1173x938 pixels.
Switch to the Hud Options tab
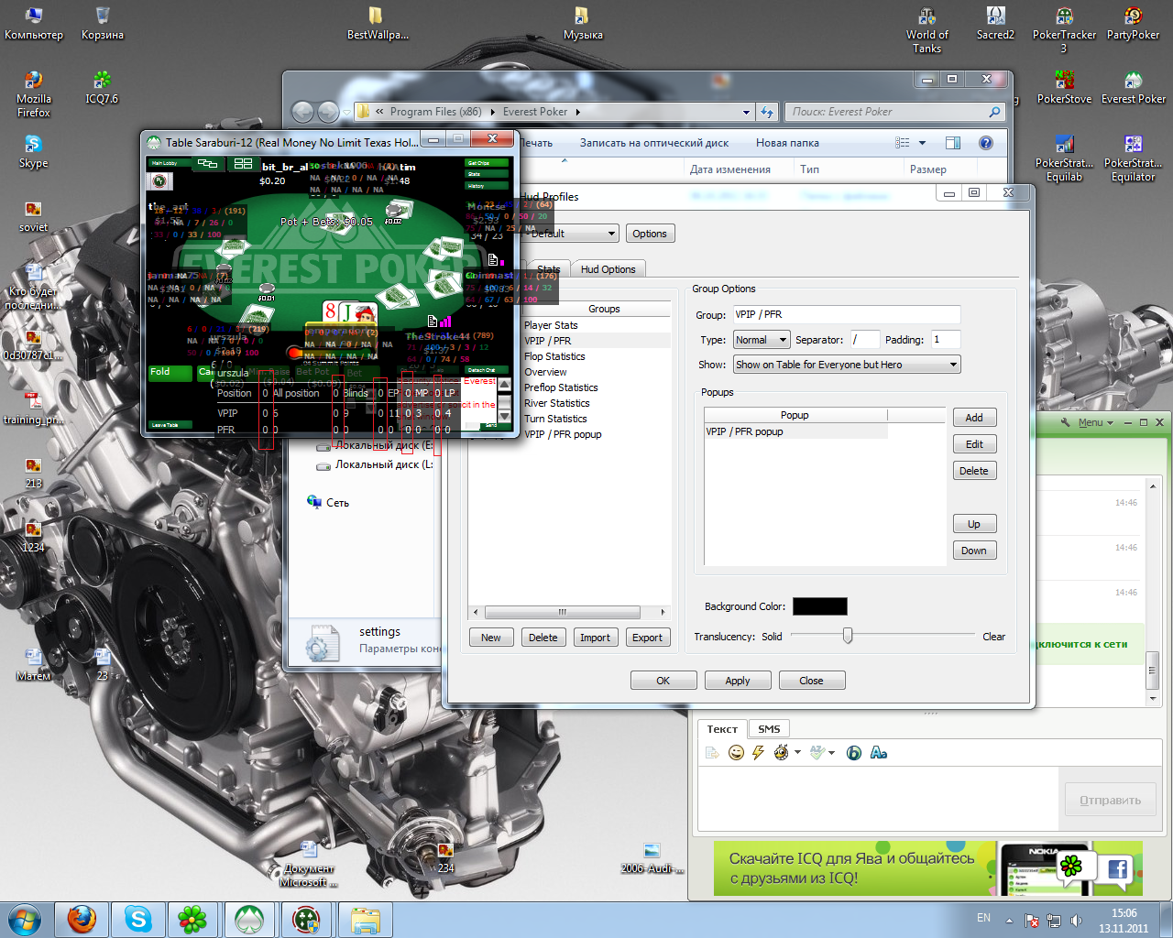click(x=608, y=269)
